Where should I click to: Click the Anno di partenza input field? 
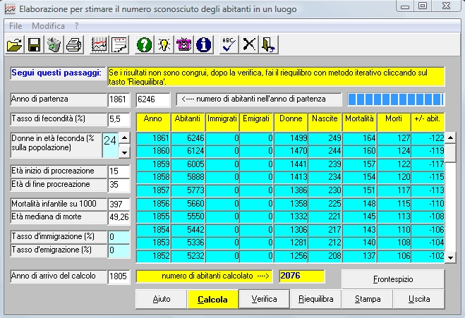tap(119, 99)
